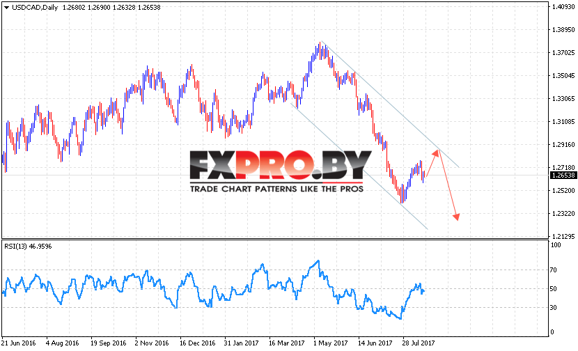Click the date label 14 Jun 2017
The width and height of the screenshot is (578, 351).
[x=375, y=343]
